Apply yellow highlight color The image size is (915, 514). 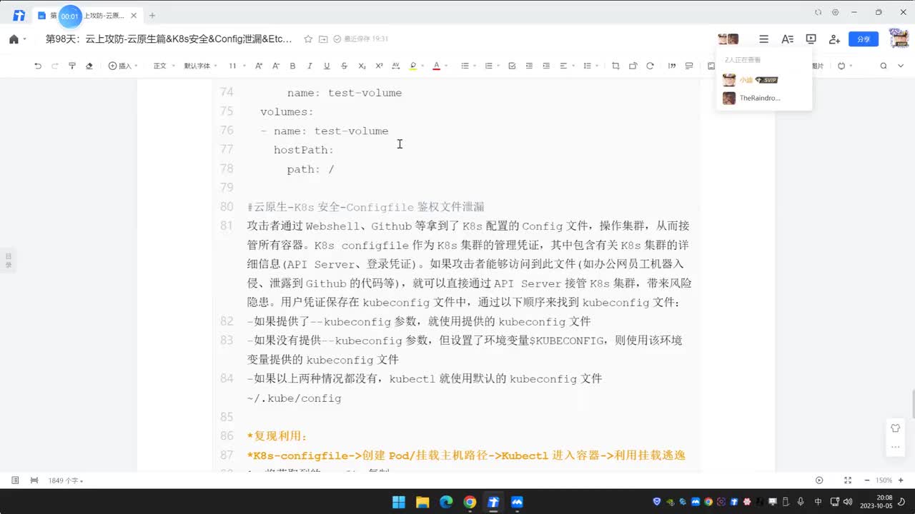[412, 66]
